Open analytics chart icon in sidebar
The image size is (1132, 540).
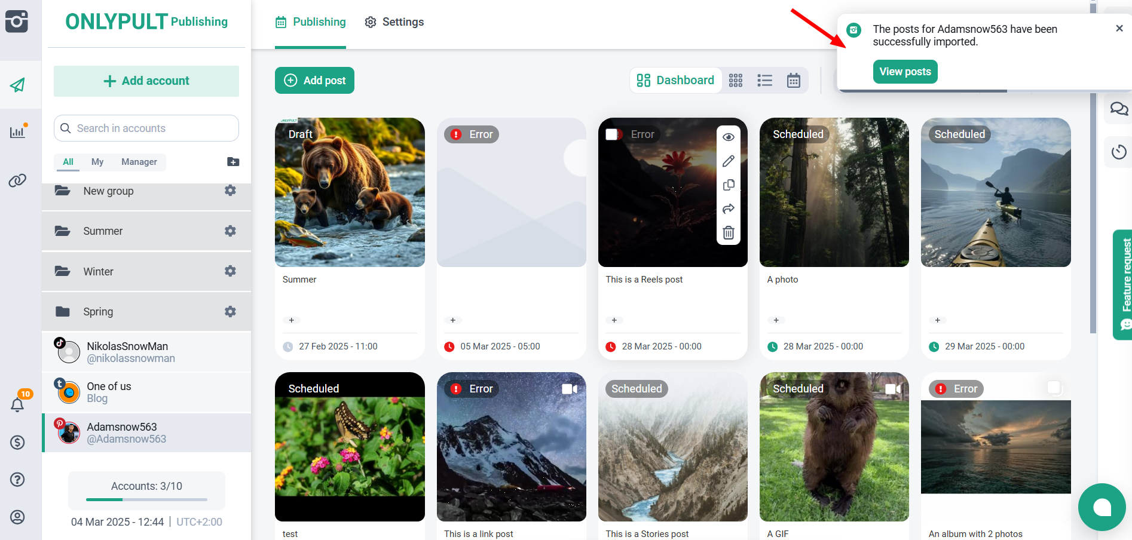pyautogui.click(x=17, y=132)
